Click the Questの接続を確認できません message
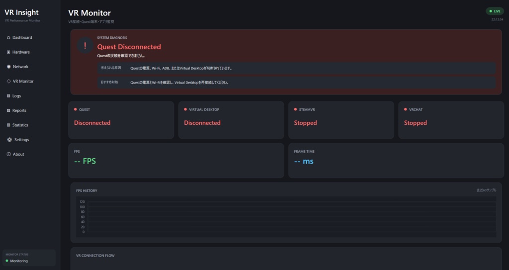The height and width of the screenshot is (270, 509). pyautogui.click(x=121, y=56)
